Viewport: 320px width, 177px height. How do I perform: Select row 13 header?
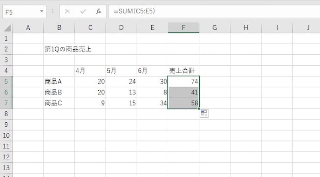(6, 168)
